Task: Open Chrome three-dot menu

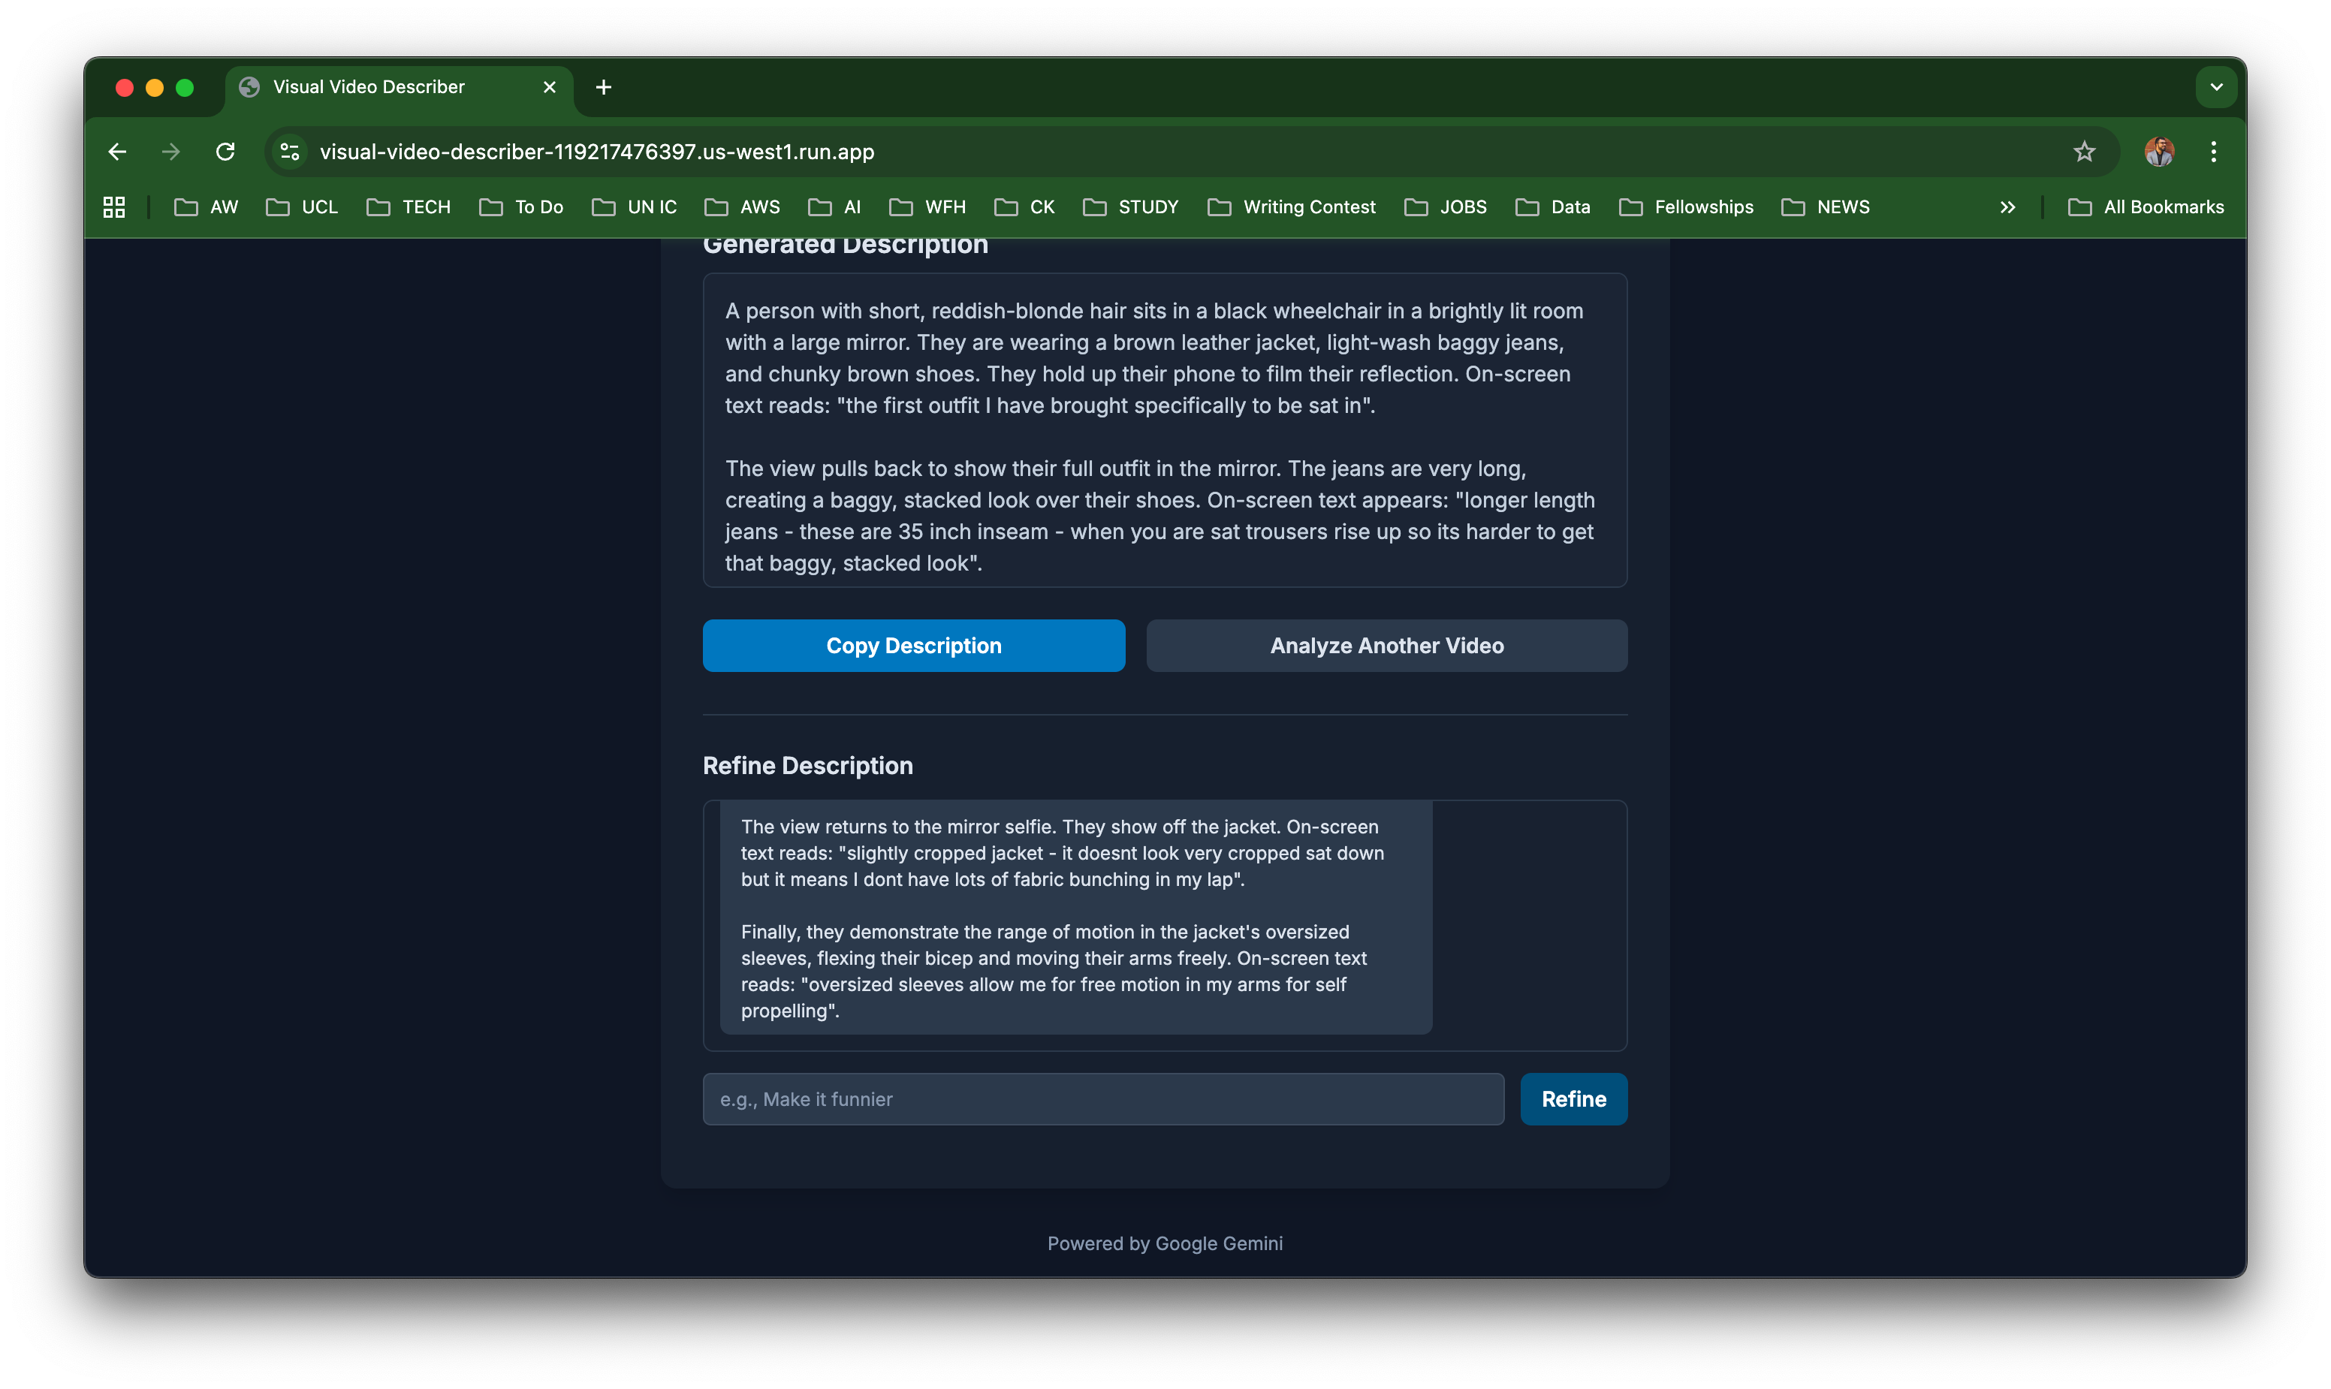Action: (x=2213, y=152)
